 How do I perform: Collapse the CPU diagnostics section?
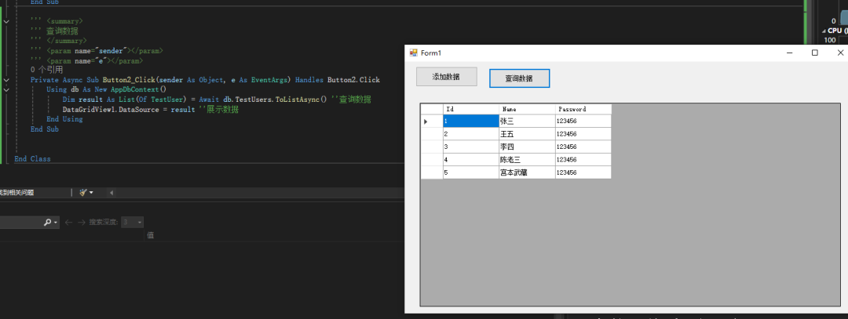tap(824, 31)
